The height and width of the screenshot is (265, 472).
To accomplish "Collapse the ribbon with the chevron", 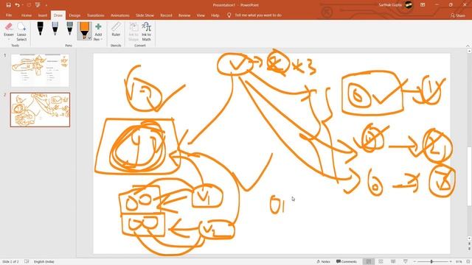I will pos(468,46).
